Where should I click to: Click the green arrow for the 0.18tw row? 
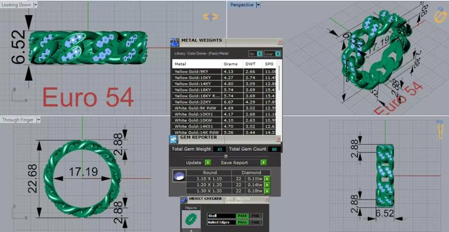267,191
